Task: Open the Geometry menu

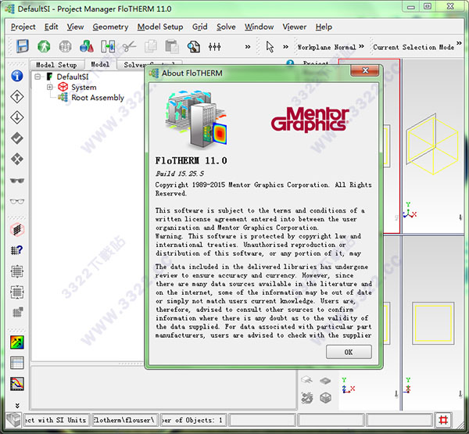Action: point(110,27)
